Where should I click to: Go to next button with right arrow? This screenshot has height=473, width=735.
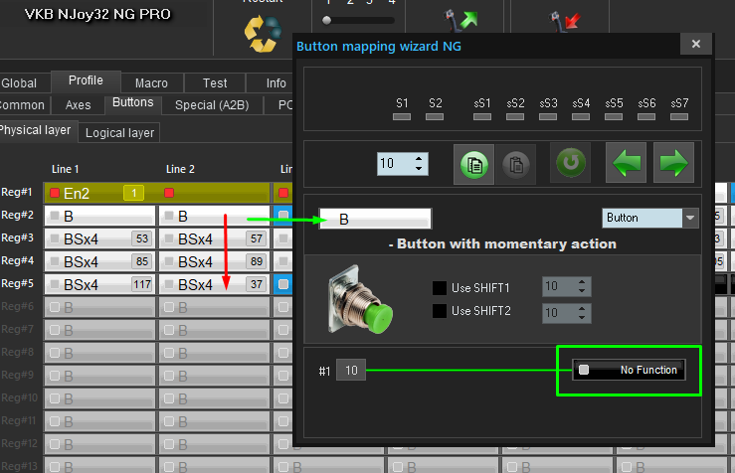point(673,163)
